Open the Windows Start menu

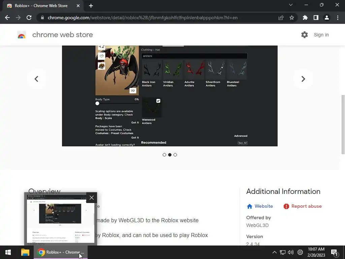point(8,252)
